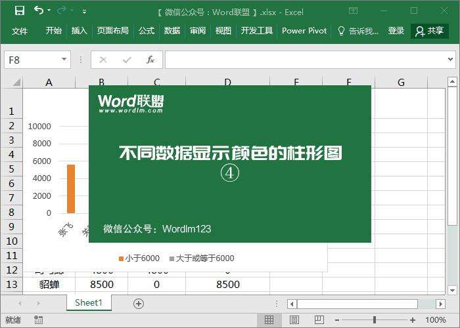Open the 数据 tab
The width and height of the screenshot is (460, 328).
pyautogui.click(x=172, y=30)
